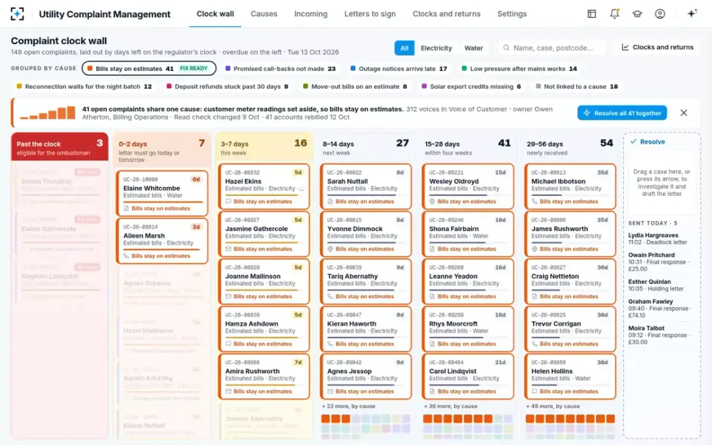Open Lydia Hargreaves' sent deadlock letter

point(662,239)
